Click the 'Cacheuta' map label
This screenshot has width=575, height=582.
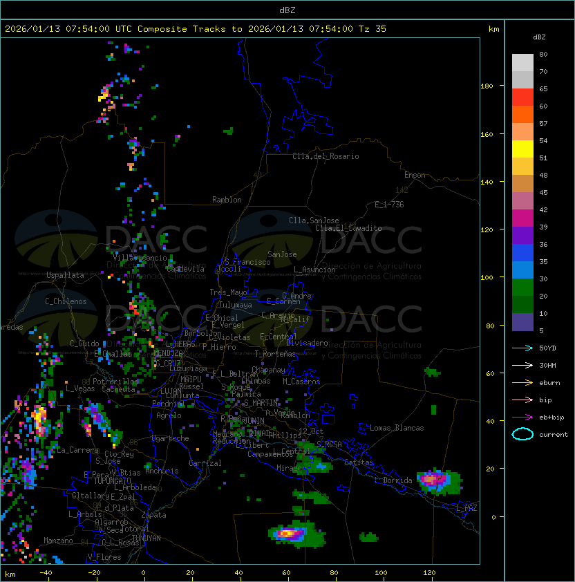(118, 389)
